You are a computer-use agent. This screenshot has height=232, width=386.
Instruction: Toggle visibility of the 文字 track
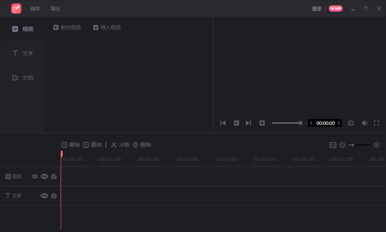(x=44, y=196)
